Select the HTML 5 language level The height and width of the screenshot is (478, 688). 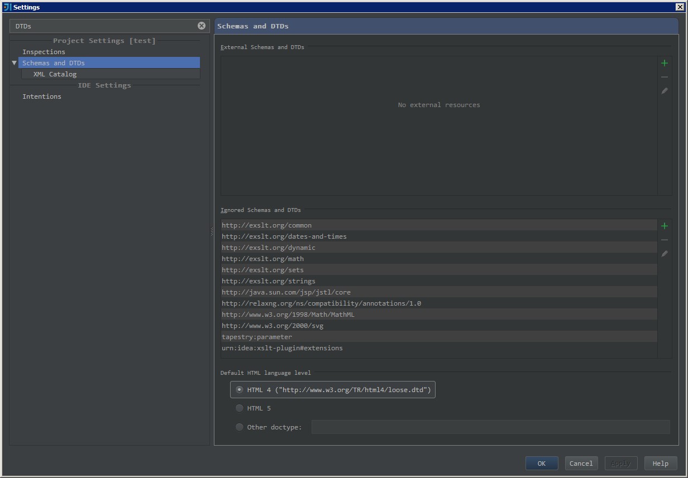click(x=240, y=408)
